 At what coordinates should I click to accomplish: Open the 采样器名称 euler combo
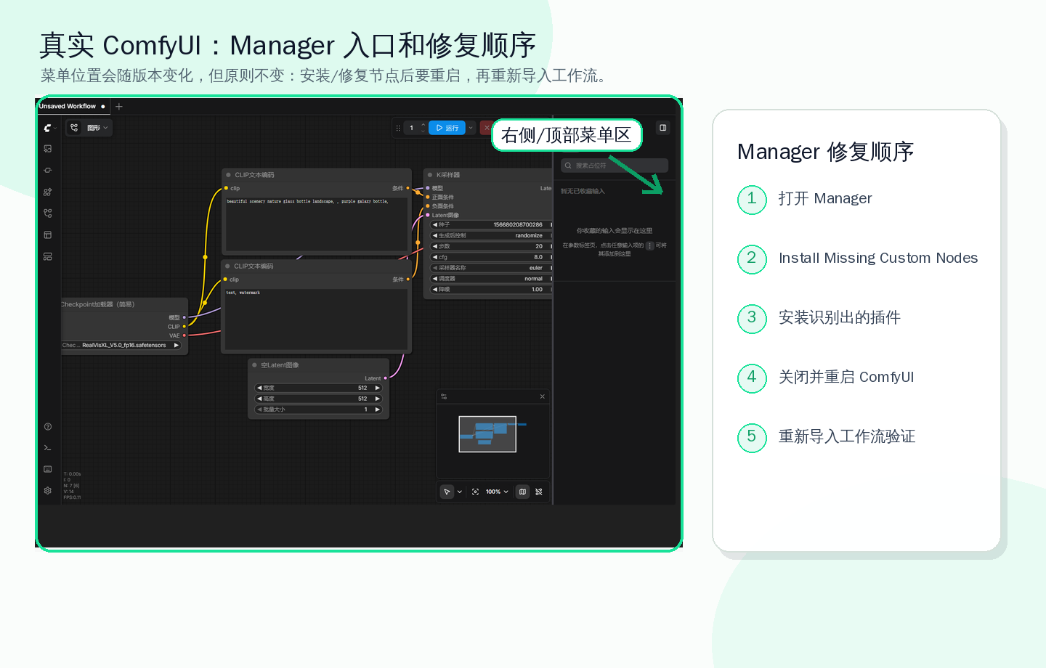pyautogui.click(x=492, y=268)
